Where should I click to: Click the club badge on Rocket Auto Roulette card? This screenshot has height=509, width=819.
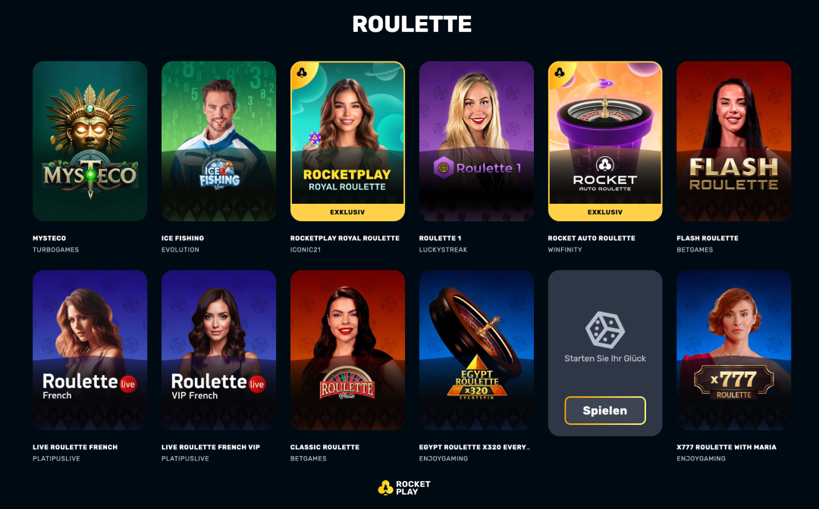click(x=560, y=73)
